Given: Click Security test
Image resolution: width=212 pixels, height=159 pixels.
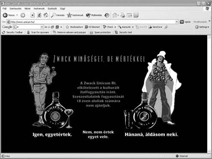Looking at the screenshot, I should 124,33.
